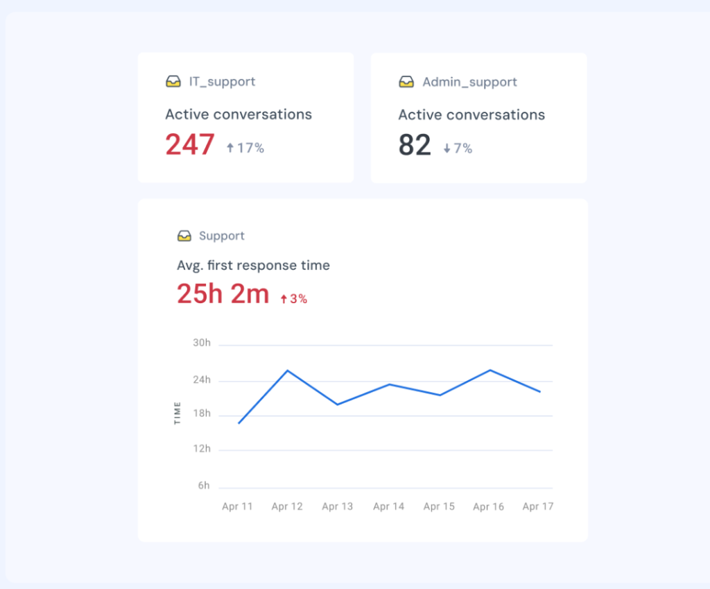Open the IT_support inbox label
The width and height of the screenshot is (710, 589).
(222, 82)
